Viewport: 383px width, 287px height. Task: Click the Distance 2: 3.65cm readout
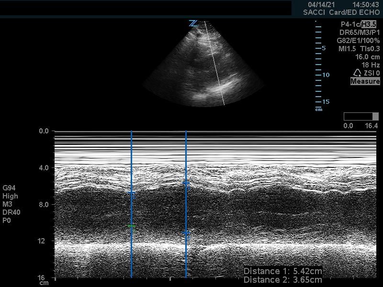[x=282, y=280]
